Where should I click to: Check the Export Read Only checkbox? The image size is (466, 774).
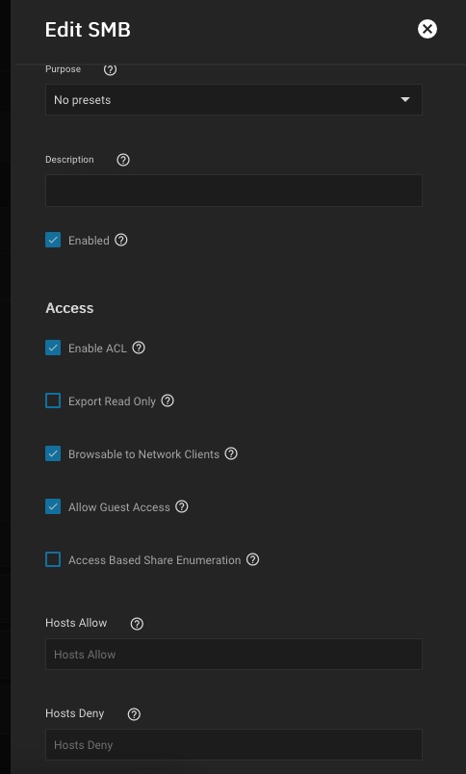pos(53,400)
